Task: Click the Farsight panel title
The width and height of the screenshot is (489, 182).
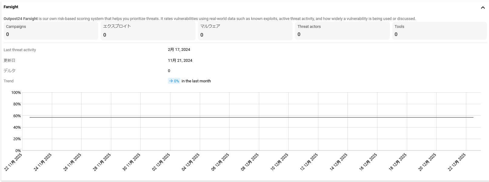Action: [x=11, y=7]
